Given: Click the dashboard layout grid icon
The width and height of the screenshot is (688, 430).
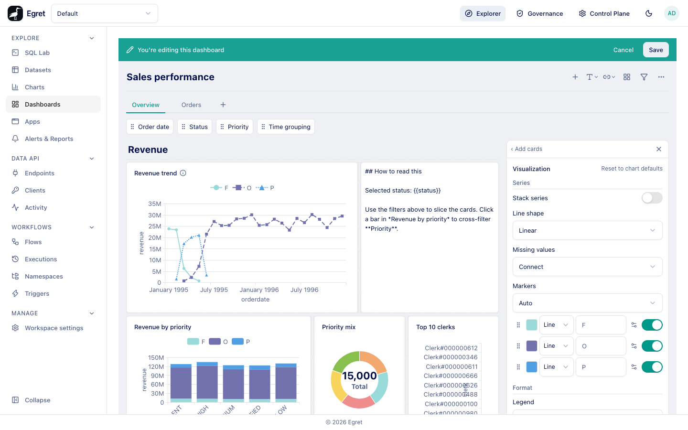Looking at the screenshot, I should tap(627, 77).
